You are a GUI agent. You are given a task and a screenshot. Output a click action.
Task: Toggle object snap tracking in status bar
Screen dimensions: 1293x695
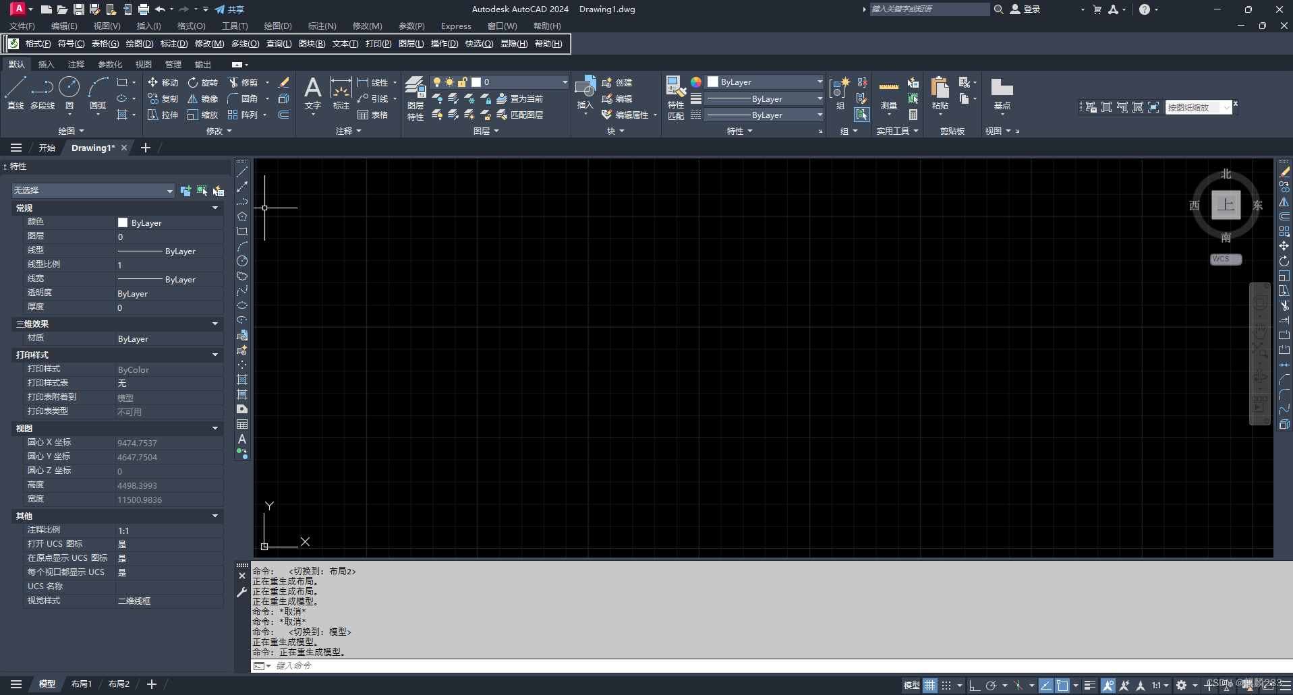pyautogui.click(x=1045, y=685)
